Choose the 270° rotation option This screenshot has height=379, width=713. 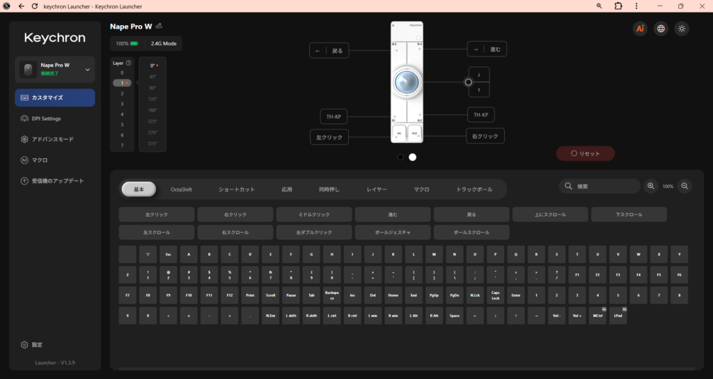pyautogui.click(x=152, y=132)
